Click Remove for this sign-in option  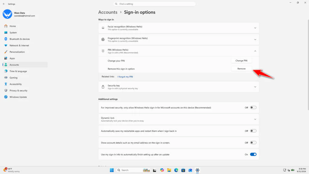click(x=241, y=69)
